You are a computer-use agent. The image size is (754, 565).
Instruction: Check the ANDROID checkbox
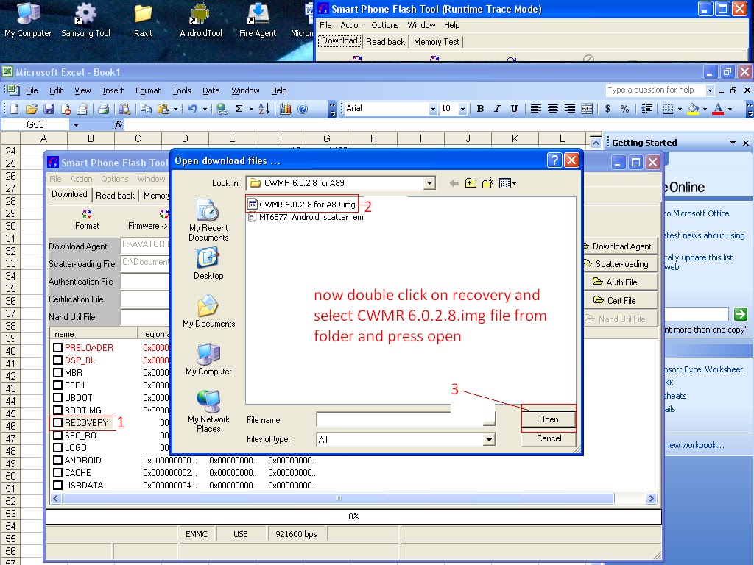tap(57, 460)
